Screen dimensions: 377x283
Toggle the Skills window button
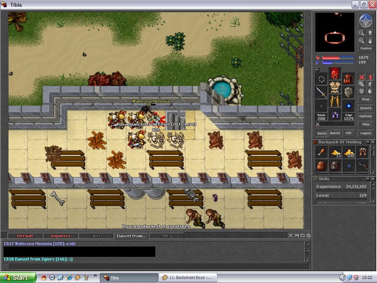click(322, 133)
